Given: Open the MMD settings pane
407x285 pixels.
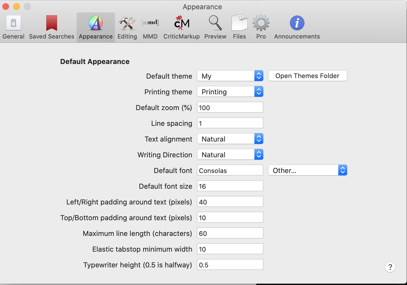Looking at the screenshot, I should 150,27.
